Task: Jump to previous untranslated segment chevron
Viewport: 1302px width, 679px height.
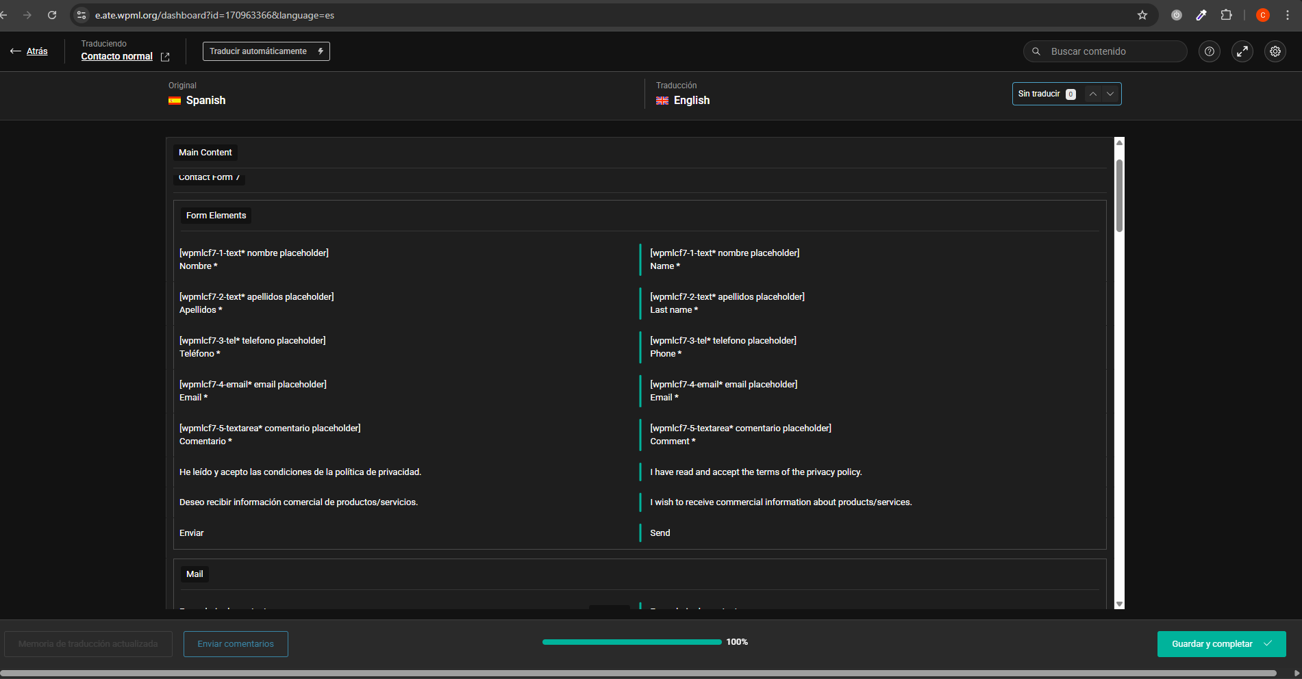Action: point(1093,94)
